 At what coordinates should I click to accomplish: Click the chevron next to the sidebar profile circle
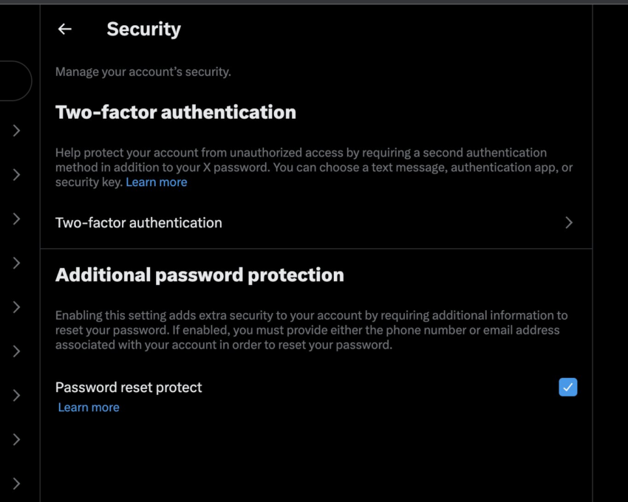click(x=16, y=131)
